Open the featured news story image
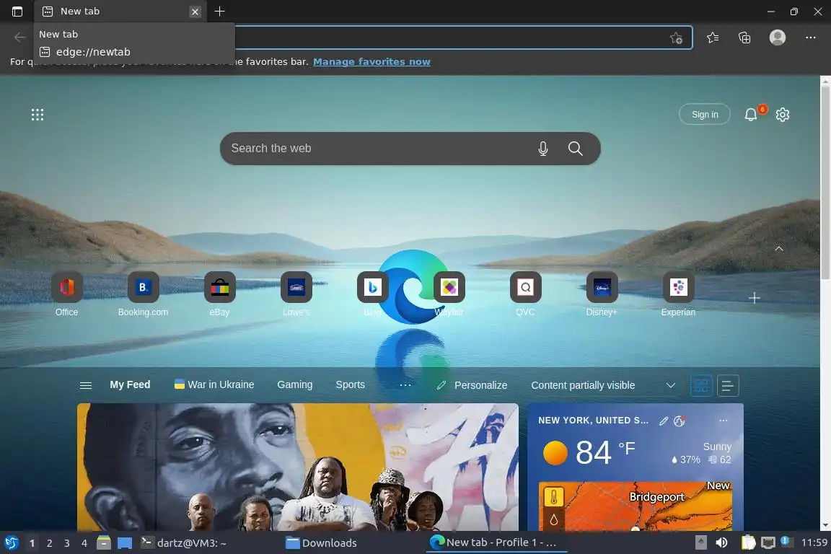The width and height of the screenshot is (831, 554). click(298, 467)
